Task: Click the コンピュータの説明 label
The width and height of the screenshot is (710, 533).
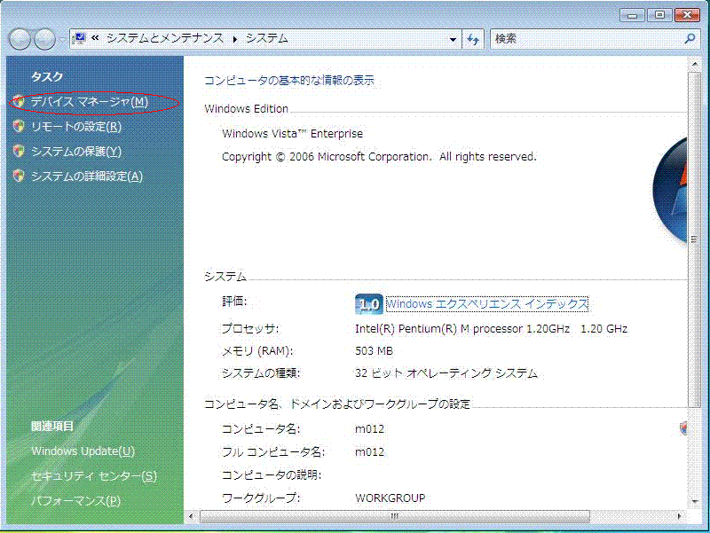Action: pos(272,474)
